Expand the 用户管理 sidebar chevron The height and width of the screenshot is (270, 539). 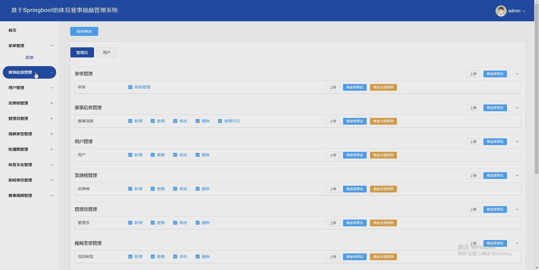tap(52, 88)
